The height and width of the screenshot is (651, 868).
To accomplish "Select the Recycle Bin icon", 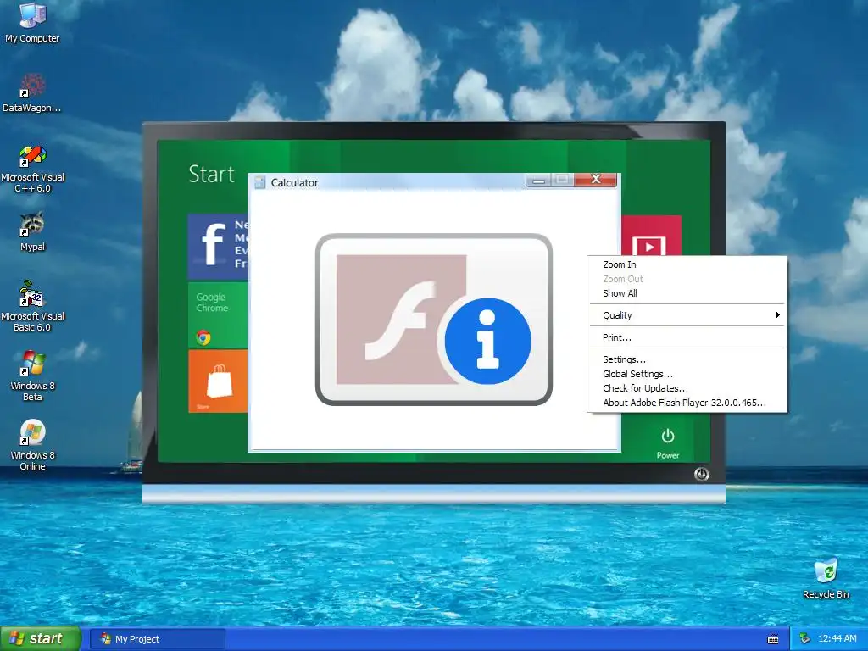I will pos(826,579).
